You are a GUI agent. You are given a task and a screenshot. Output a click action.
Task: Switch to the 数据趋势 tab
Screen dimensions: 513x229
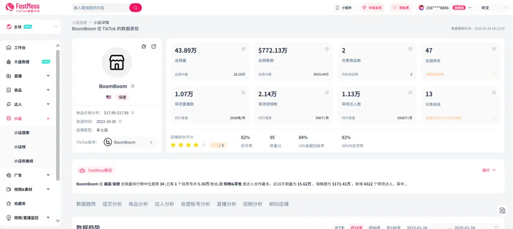tap(86, 204)
